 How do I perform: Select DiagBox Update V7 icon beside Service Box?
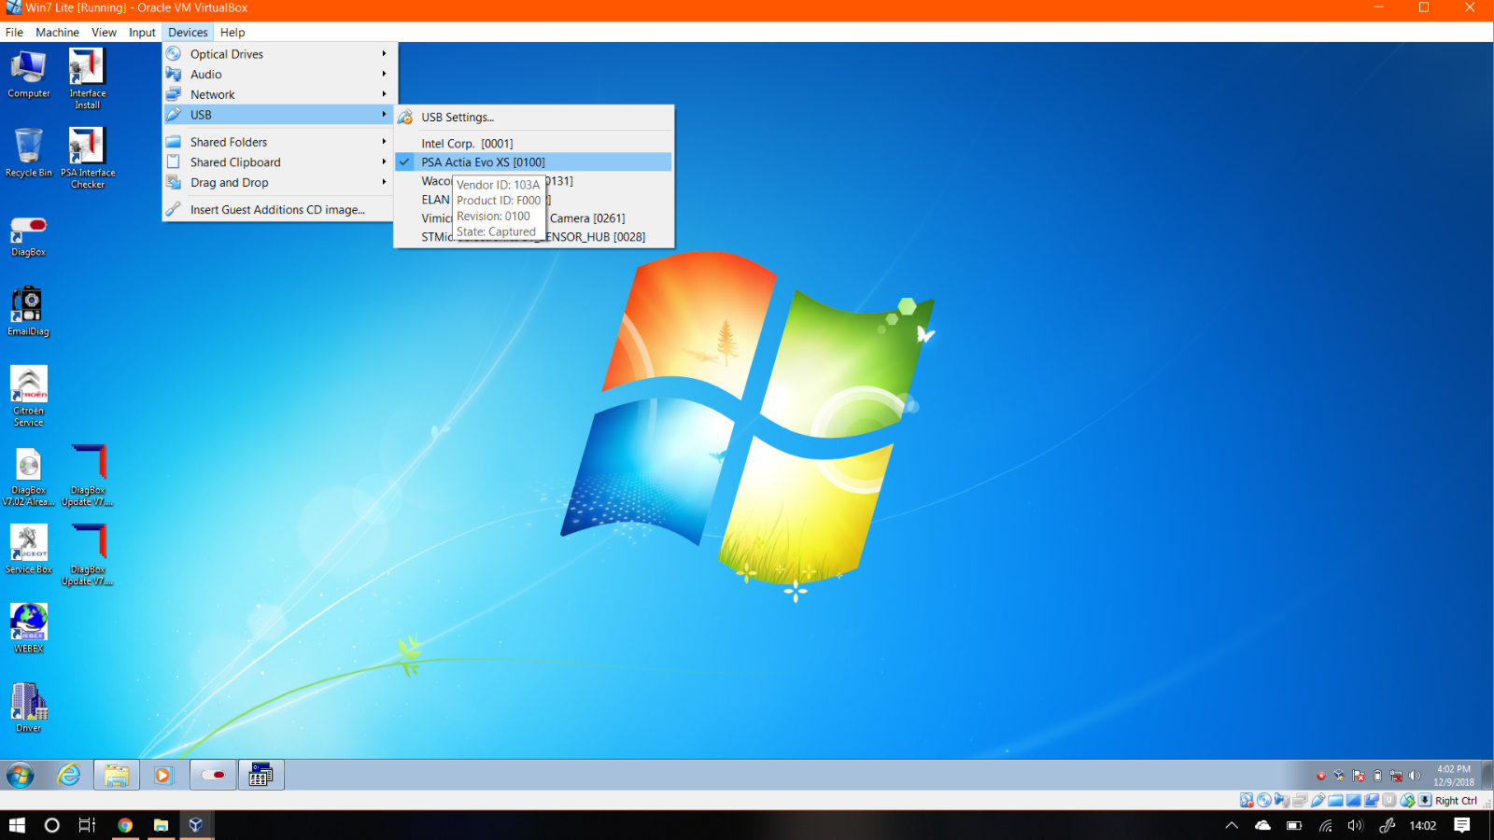(x=88, y=555)
